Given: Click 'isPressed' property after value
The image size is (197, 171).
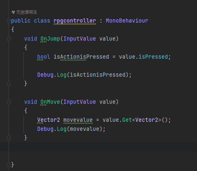Looking at the screenshot, I should pyautogui.click(x=153, y=57).
